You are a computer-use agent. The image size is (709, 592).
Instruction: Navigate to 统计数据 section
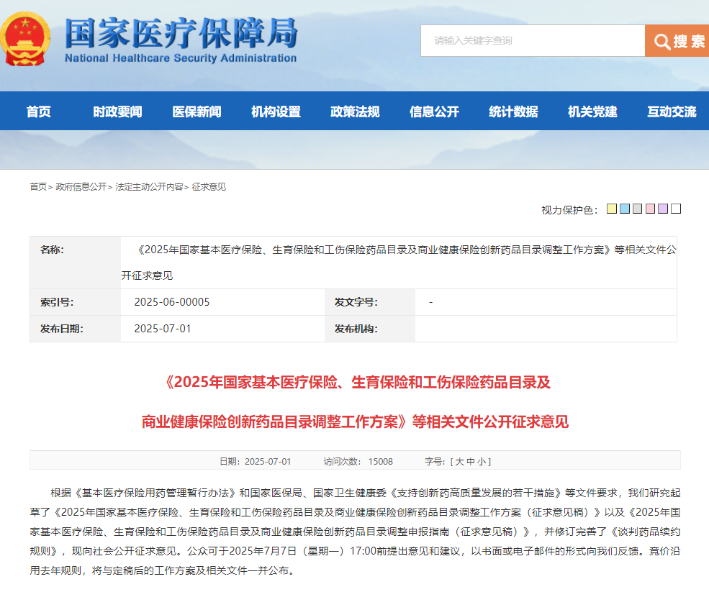pyautogui.click(x=513, y=111)
